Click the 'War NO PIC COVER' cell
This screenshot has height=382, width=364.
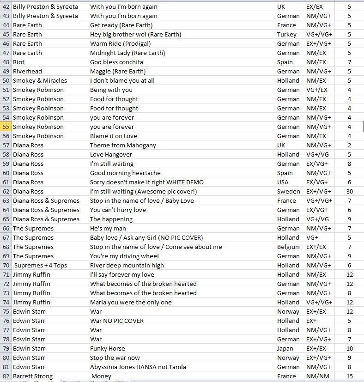tap(182, 321)
